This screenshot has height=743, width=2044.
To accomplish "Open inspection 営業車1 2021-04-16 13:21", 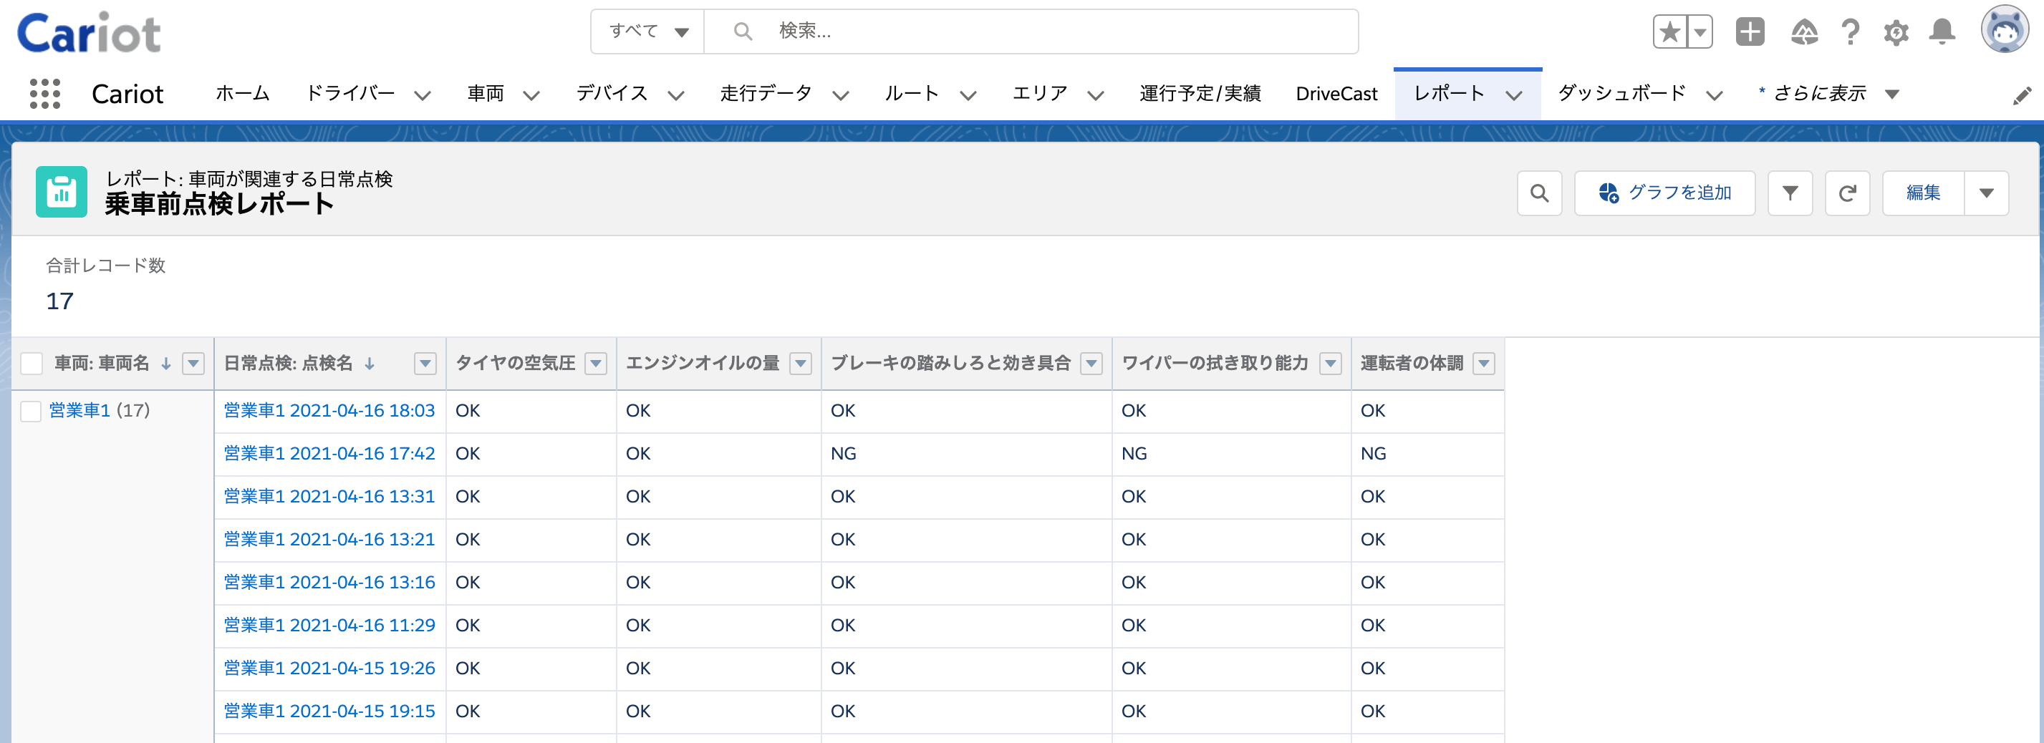I will [x=329, y=539].
